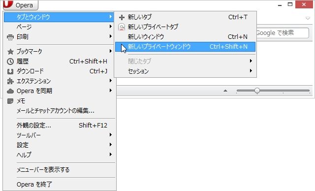Expand the arrow next to 設定
The width and height of the screenshot is (315, 191).
(110, 144)
